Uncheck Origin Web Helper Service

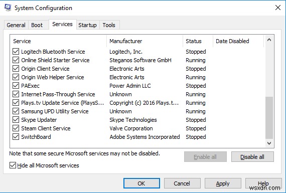[16, 77]
